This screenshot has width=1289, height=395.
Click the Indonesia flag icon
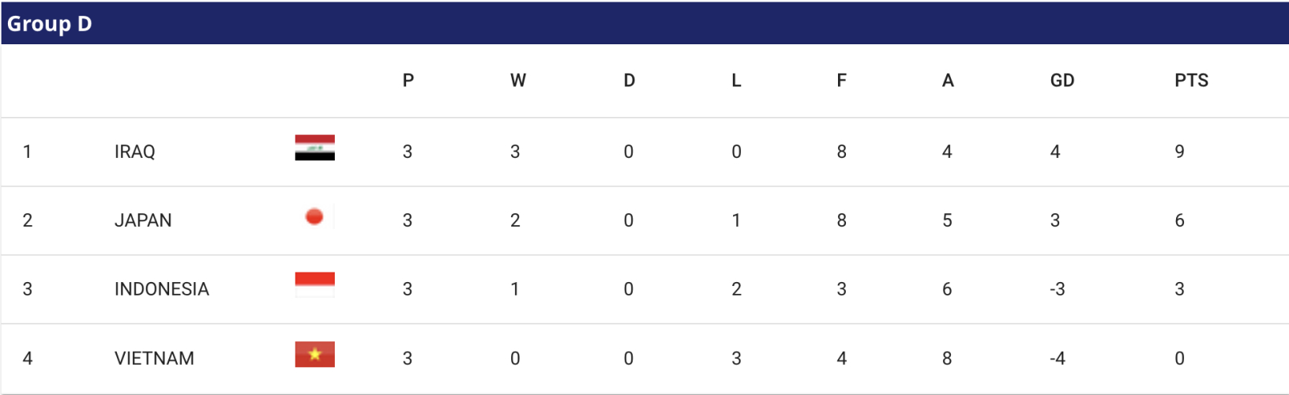314,285
